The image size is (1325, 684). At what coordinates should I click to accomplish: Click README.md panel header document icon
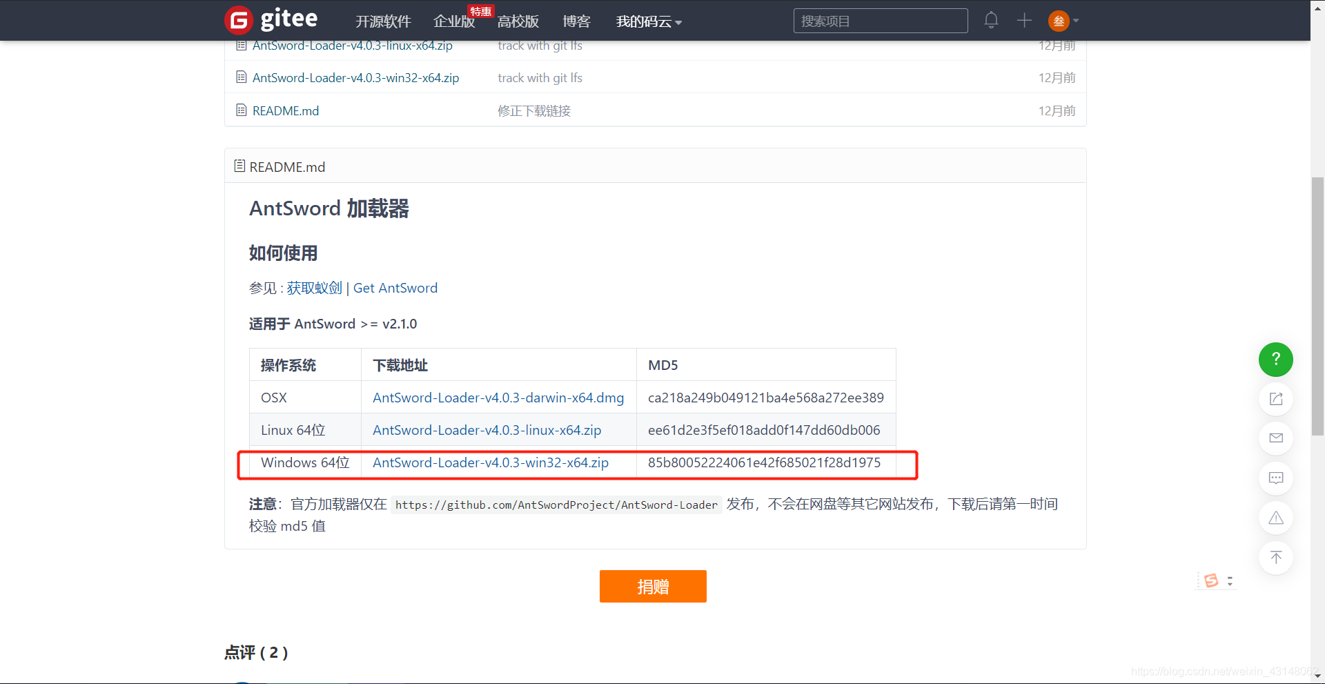coord(239,166)
